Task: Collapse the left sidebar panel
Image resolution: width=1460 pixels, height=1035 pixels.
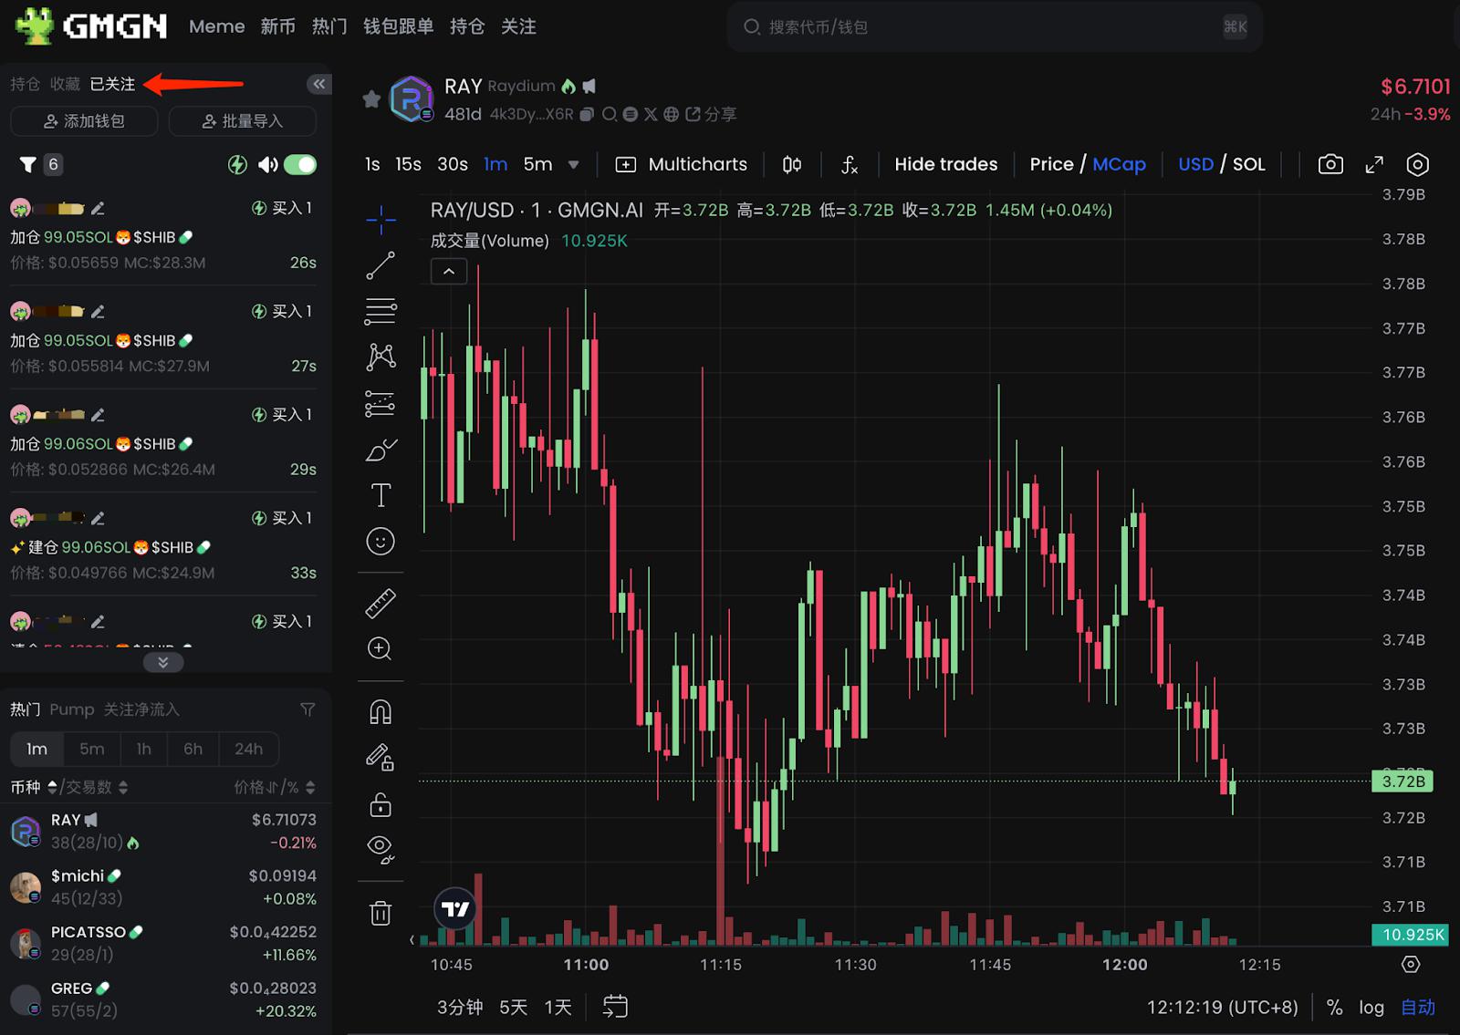Action: point(318,84)
